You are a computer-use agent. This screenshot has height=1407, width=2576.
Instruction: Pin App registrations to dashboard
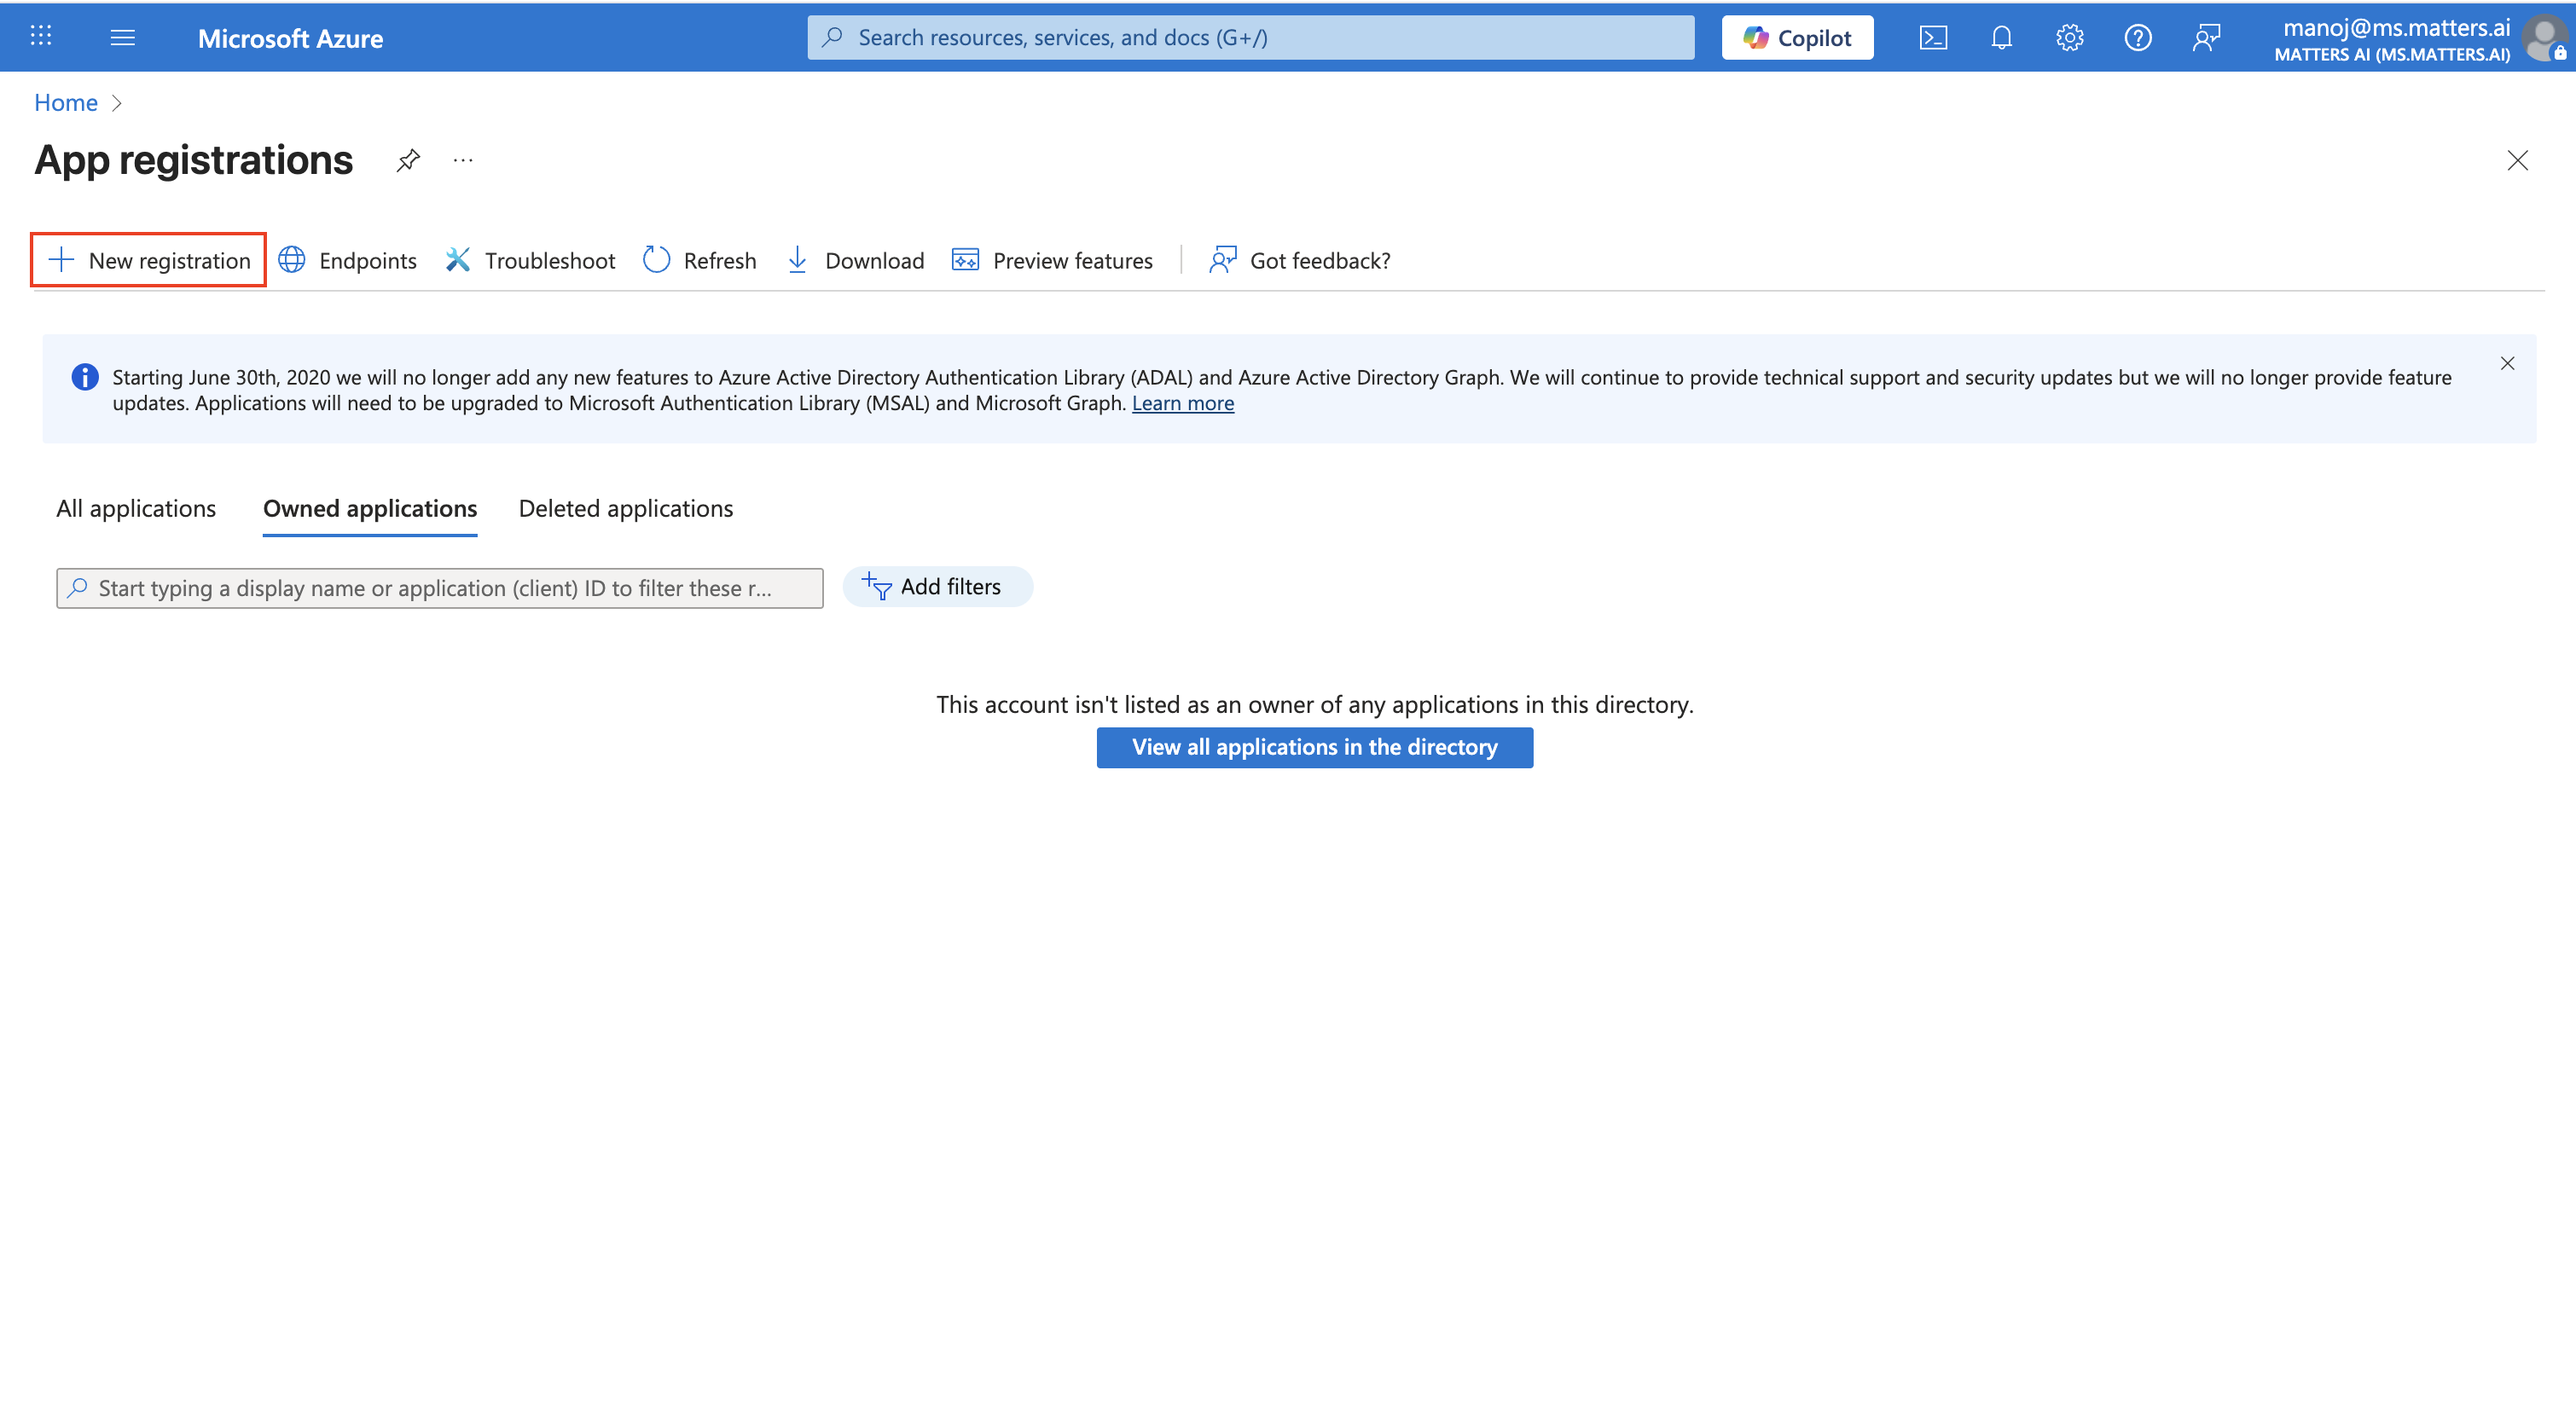407,160
